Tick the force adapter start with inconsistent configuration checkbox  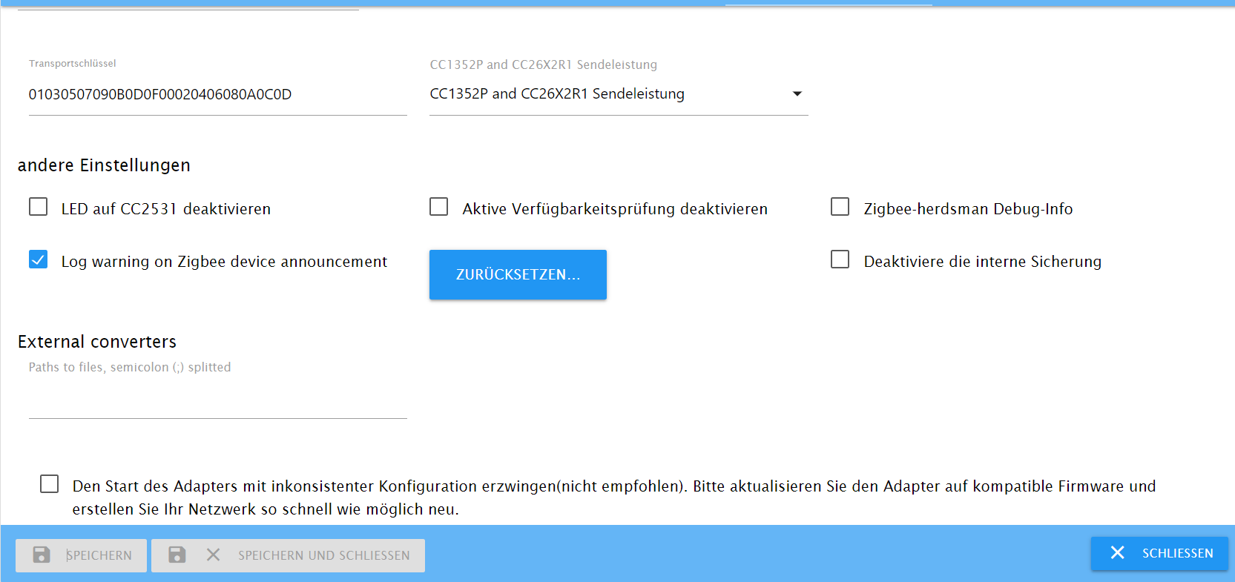(50, 484)
